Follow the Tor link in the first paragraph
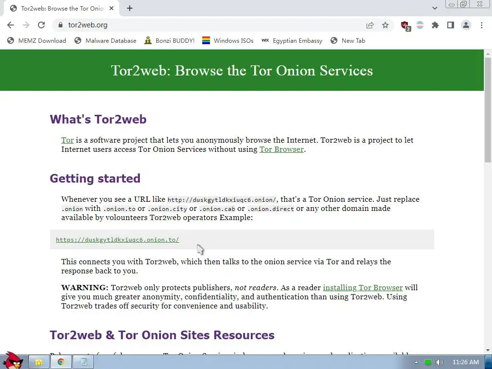Screen dimensions: 492x369 pos(67,140)
